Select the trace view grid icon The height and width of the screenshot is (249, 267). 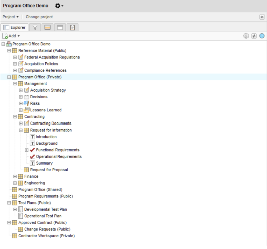click(x=47, y=27)
